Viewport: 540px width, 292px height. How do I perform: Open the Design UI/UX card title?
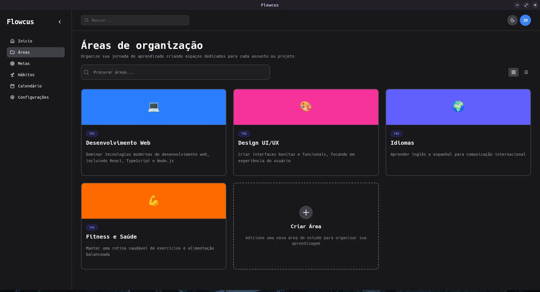258,143
